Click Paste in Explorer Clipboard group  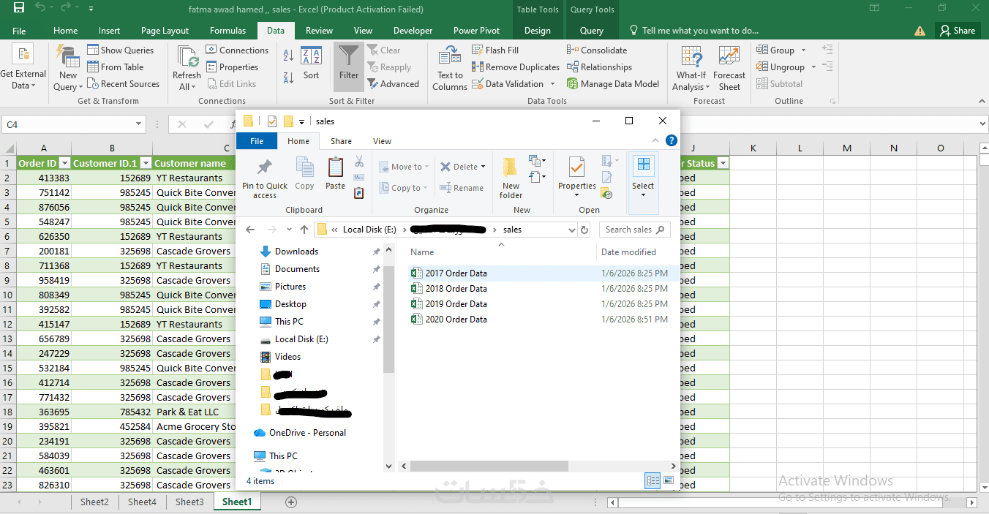coord(335,174)
